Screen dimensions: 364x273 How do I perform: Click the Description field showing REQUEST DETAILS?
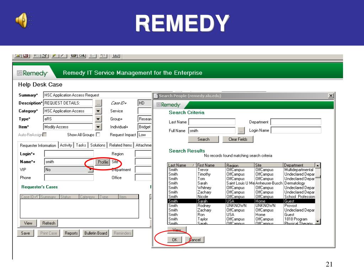click(68, 103)
